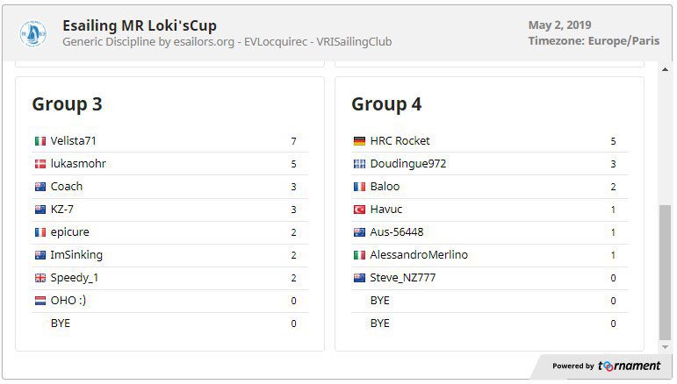This screenshot has width=677, height=384.
Task: Click the scrollbar up arrow
Action: pos(665,69)
